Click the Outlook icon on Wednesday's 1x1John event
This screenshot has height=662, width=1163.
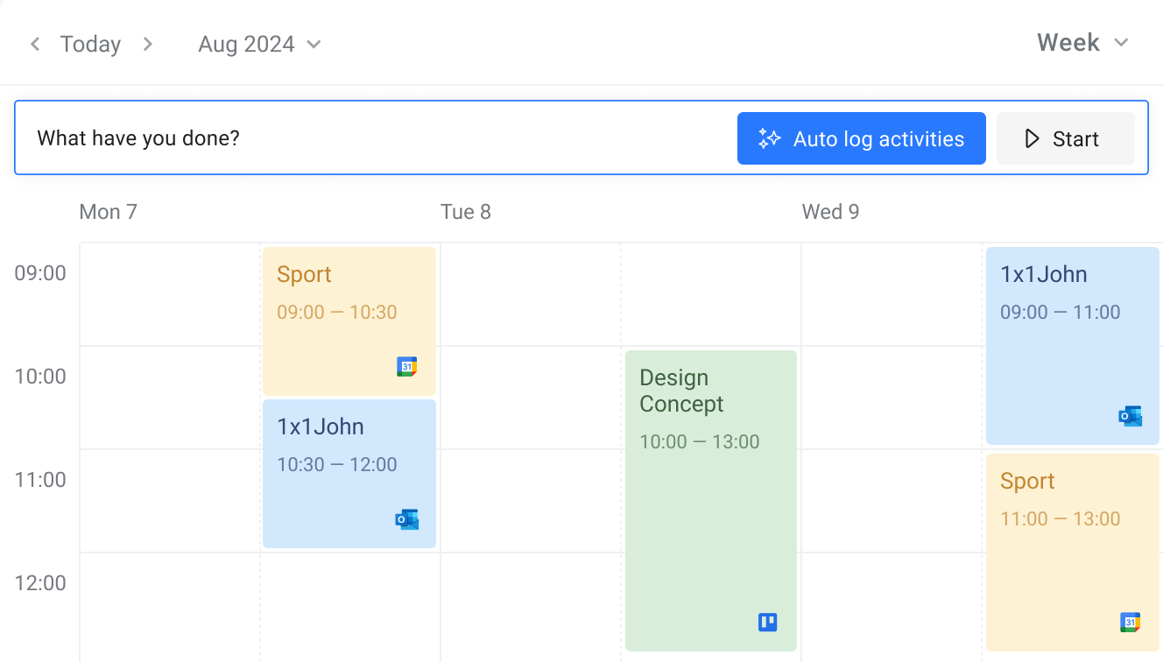(1130, 416)
